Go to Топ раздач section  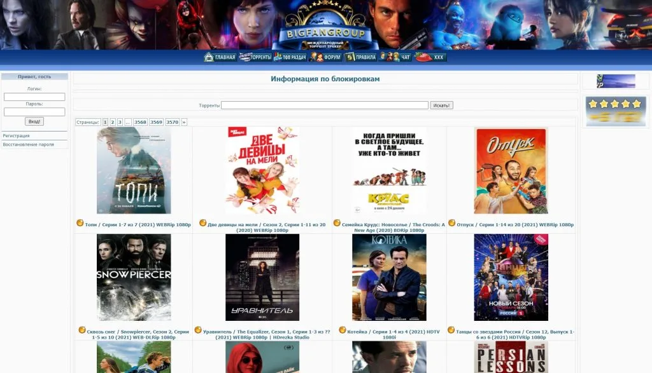click(290, 57)
